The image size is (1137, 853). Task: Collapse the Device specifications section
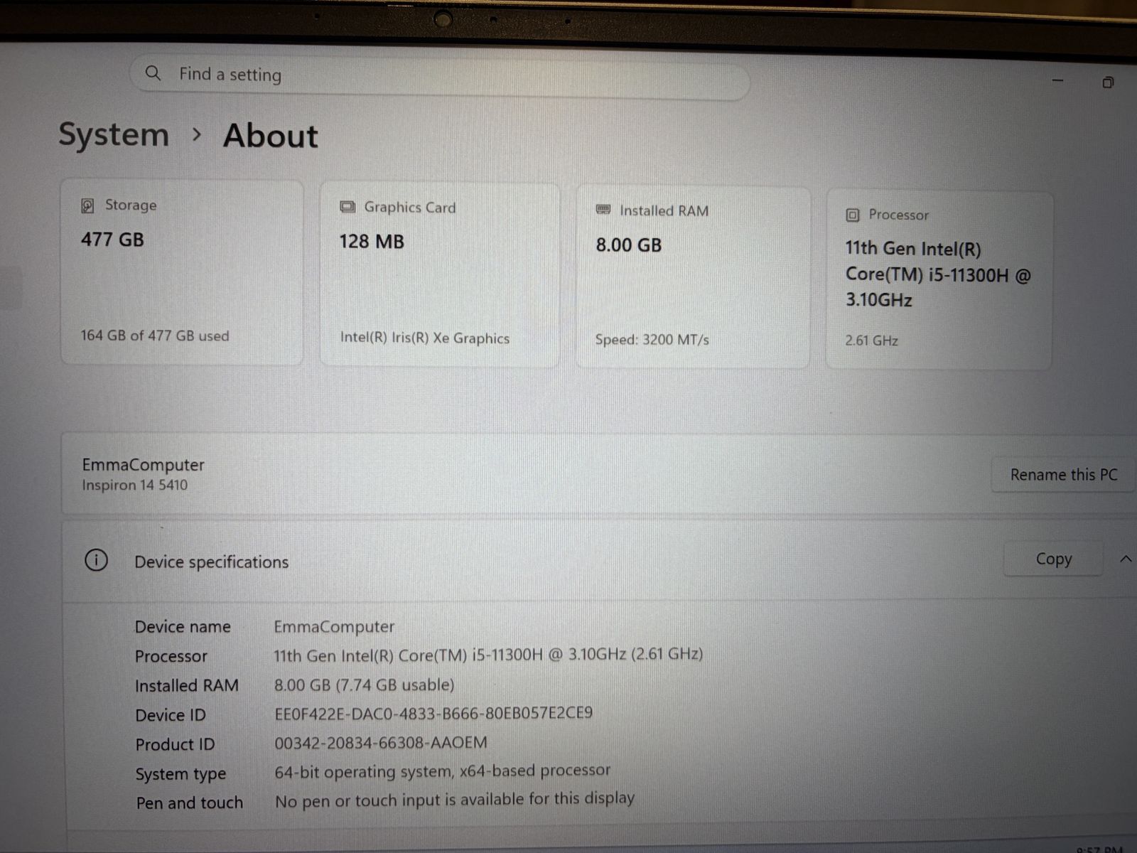click(1126, 559)
